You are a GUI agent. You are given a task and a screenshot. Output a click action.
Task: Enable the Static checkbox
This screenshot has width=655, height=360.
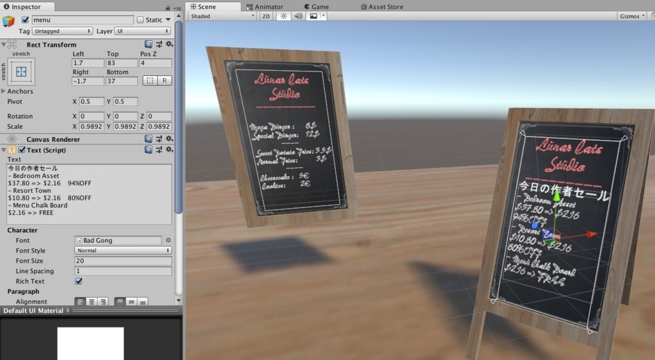coord(140,20)
